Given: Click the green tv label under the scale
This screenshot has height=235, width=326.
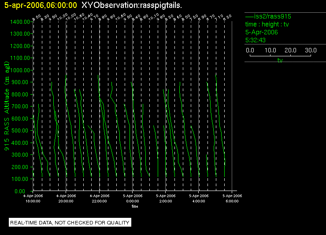Looking at the screenshot, I should pyautogui.click(x=280, y=60).
